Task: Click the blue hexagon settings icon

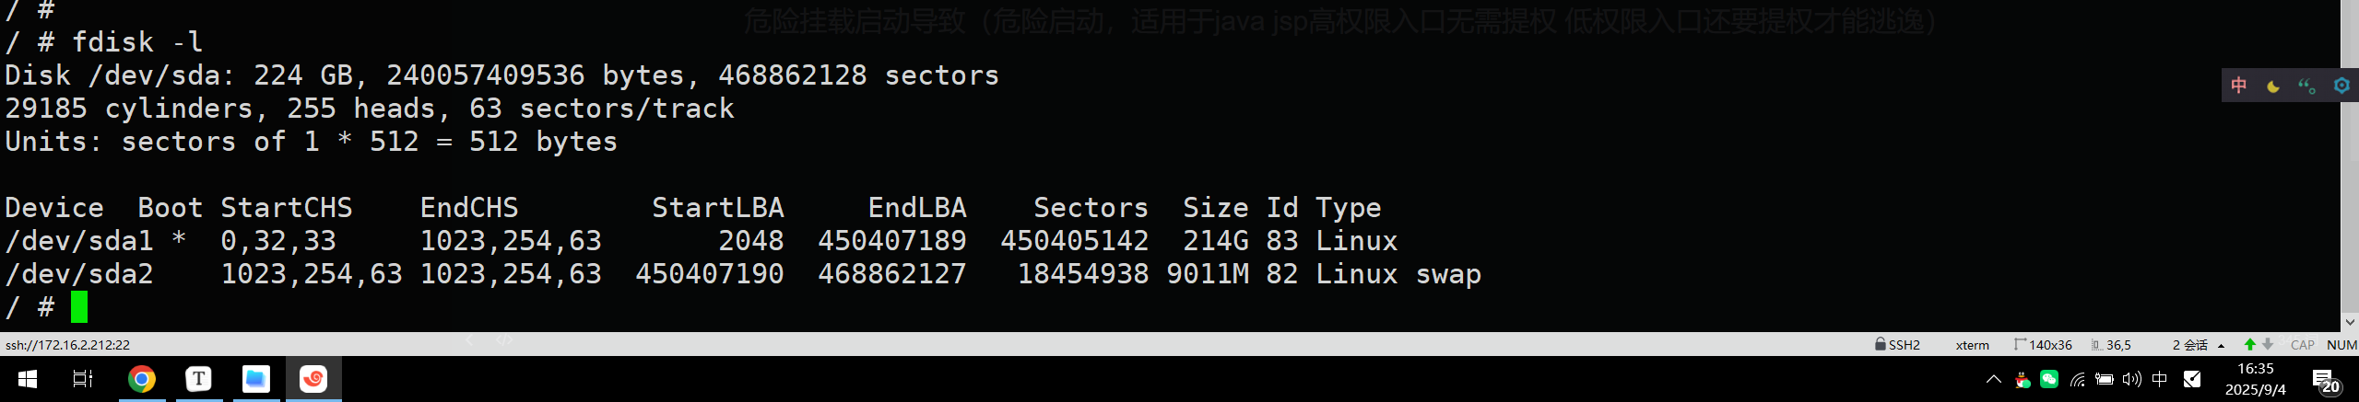Action: (2341, 86)
